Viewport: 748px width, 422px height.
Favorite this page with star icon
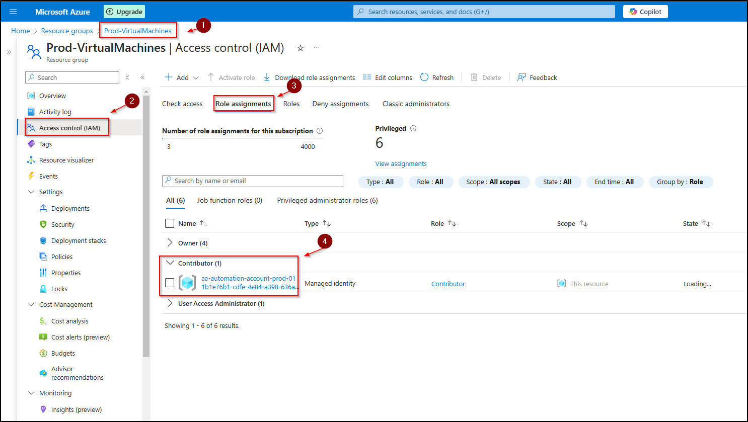pyautogui.click(x=301, y=48)
